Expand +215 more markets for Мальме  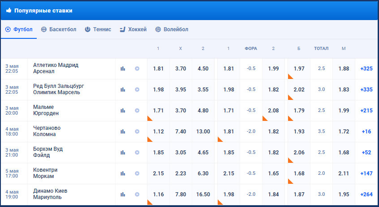point(366,111)
